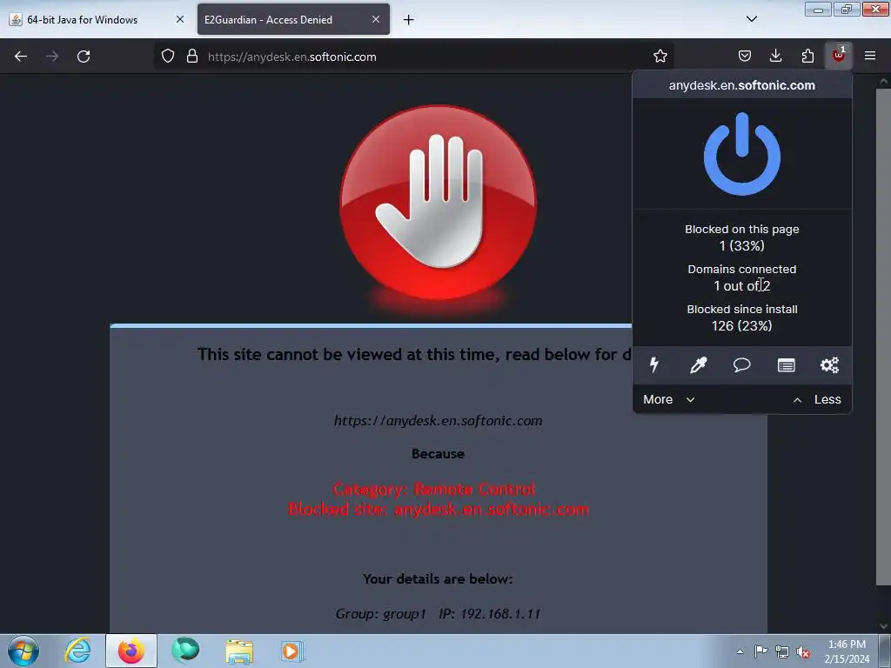Open the Downloads panel icon
891x668 pixels.
click(775, 56)
